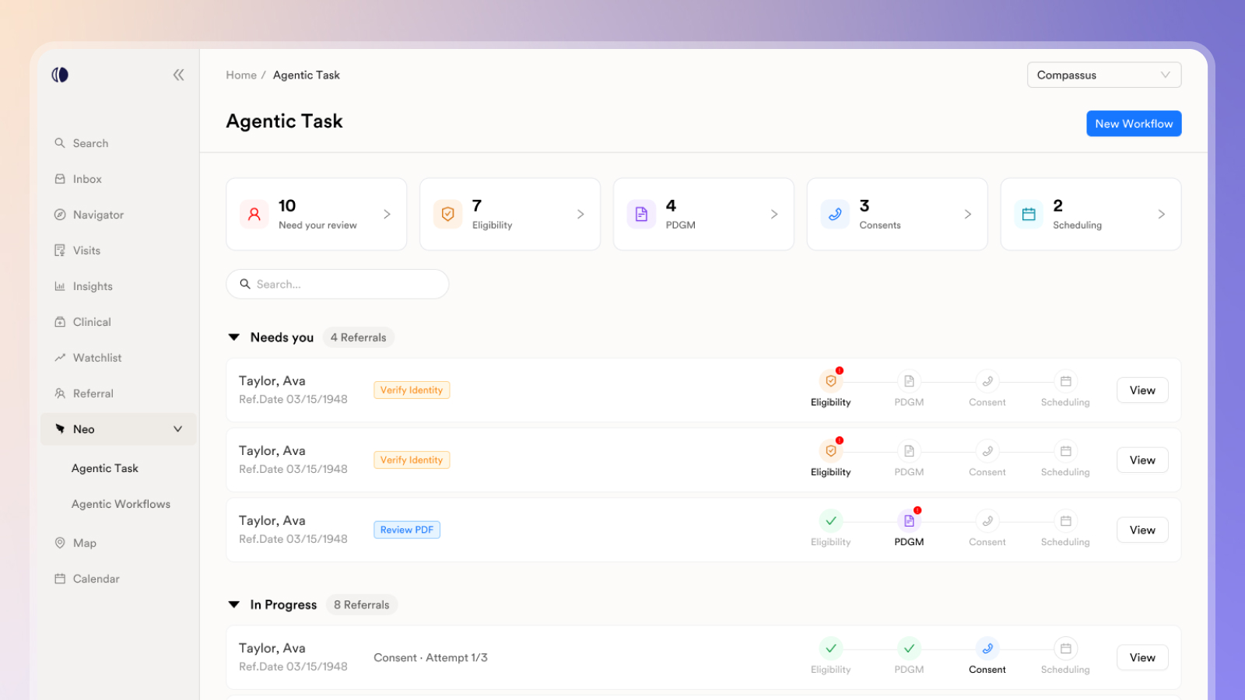Click the New Workflow button

(1134, 124)
